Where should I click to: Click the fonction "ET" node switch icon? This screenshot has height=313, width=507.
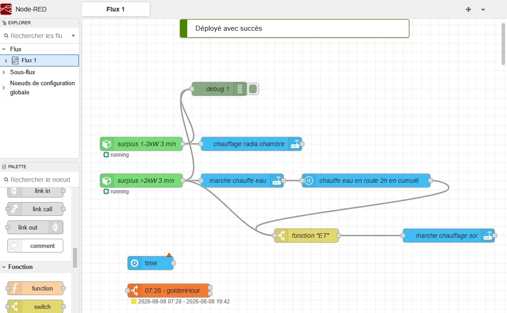[281, 236]
